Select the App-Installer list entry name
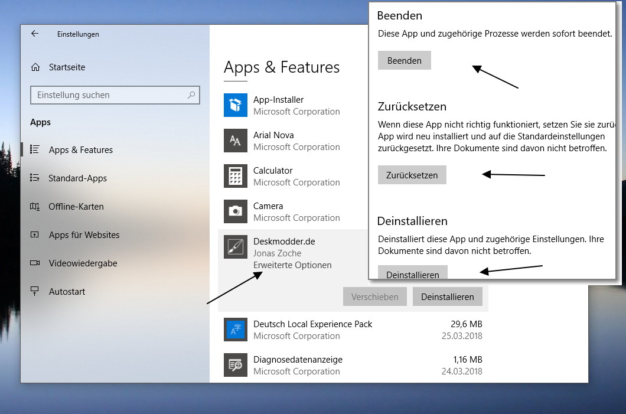626x414 pixels. coord(278,99)
